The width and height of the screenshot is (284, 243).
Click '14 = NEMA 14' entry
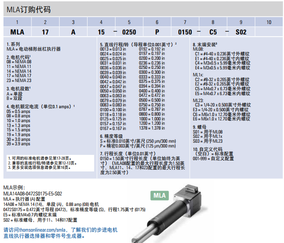[x=19, y=71]
